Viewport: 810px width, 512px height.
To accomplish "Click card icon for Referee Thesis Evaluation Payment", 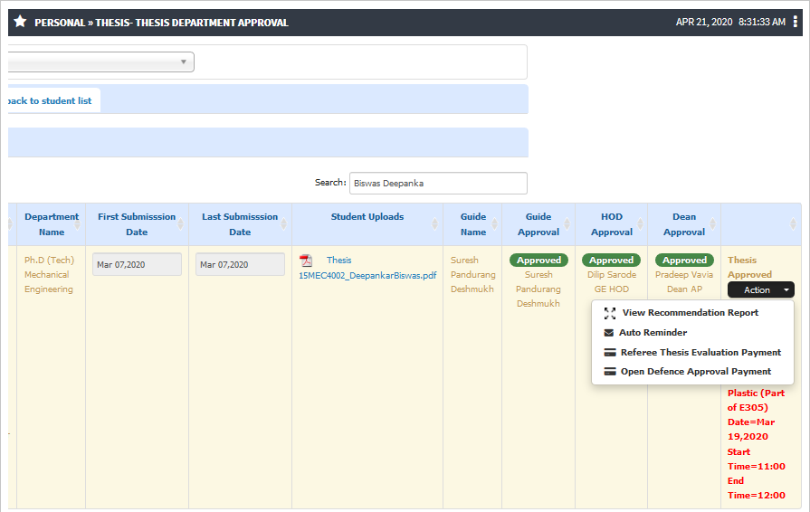I will (x=610, y=353).
